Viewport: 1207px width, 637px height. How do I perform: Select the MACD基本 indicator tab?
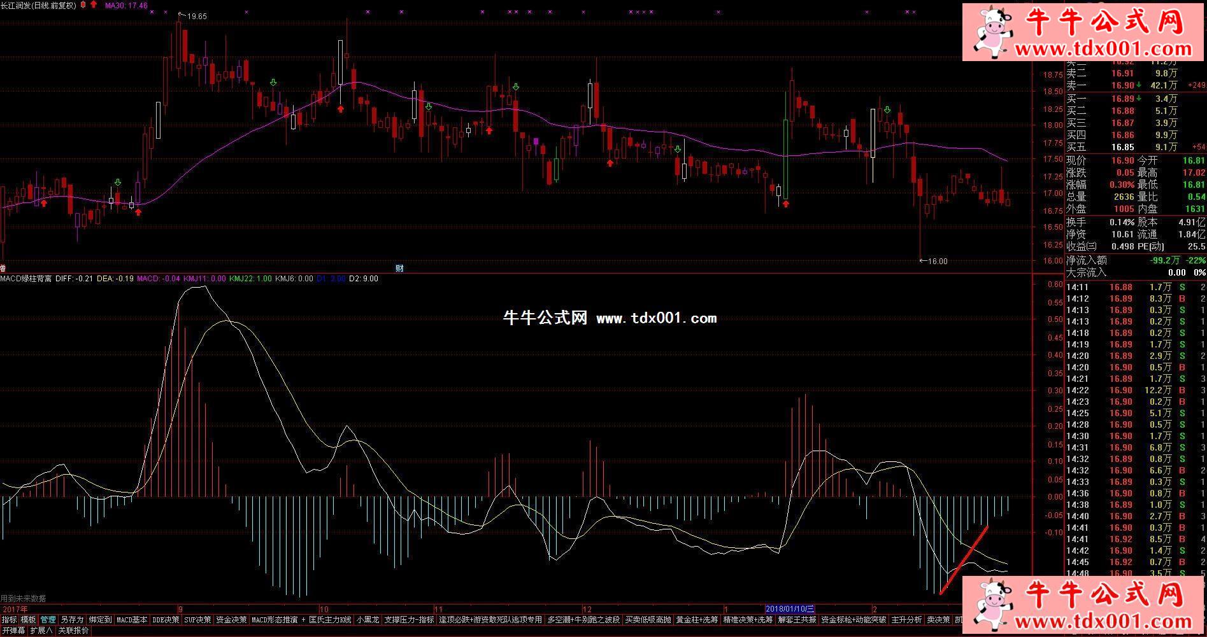pyautogui.click(x=132, y=620)
